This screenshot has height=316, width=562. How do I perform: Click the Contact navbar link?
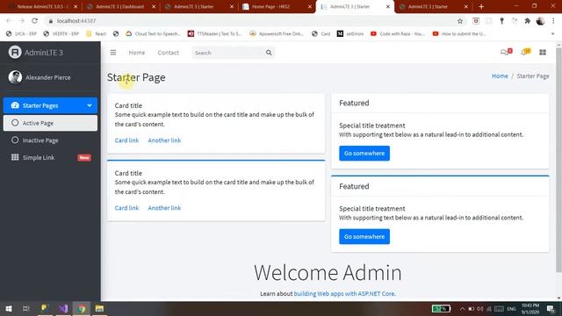point(168,53)
